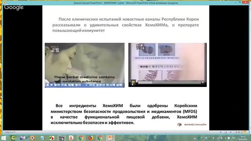
Task: Go to previous slide using status bar arrow
Action: (221, 132)
